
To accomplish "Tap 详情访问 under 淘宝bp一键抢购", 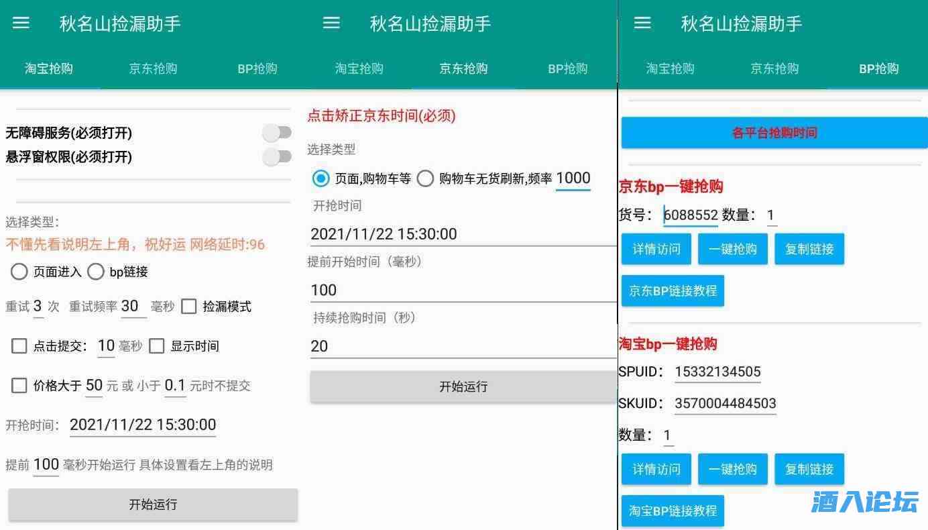I will [656, 469].
